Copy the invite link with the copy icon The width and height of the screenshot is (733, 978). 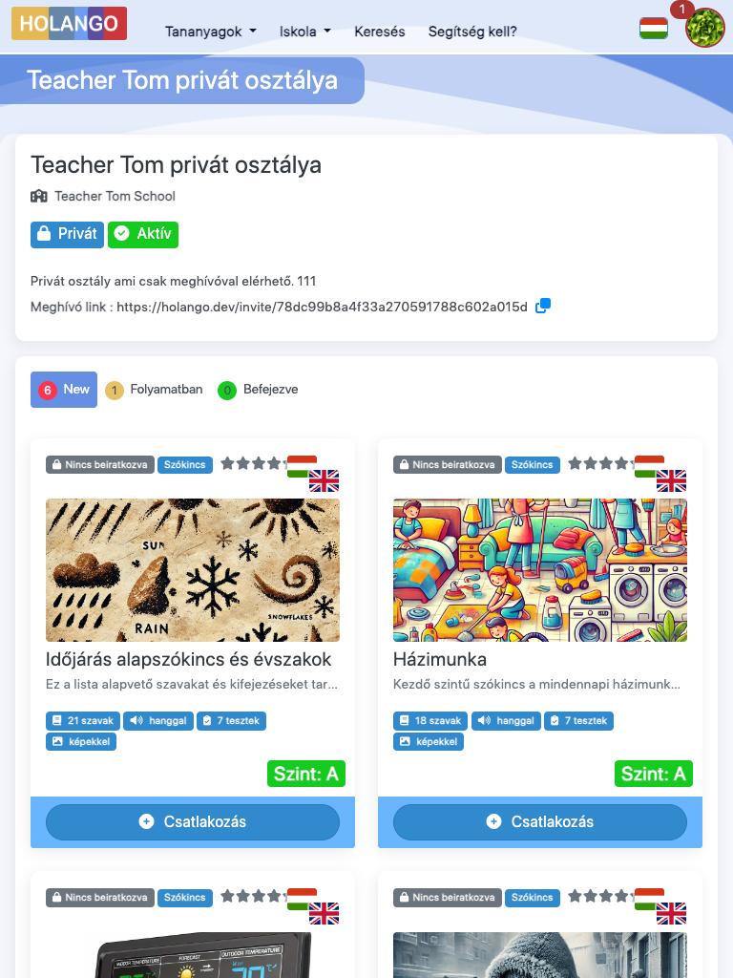click(x=543, y=306)
